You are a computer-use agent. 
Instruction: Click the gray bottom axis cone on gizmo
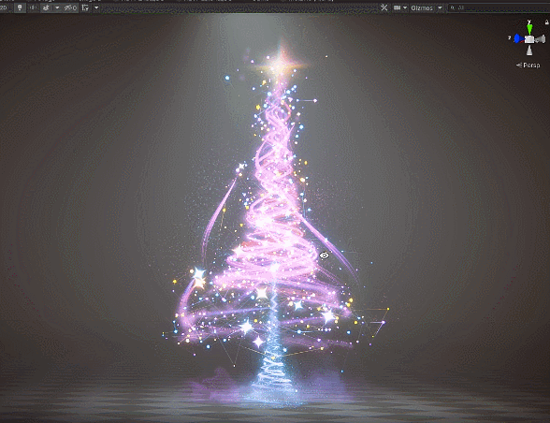pos(529,51)
